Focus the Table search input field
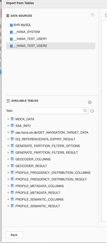The height and width of the screenshot is (243, 107). pyautogui.click(x=56, y=111)
